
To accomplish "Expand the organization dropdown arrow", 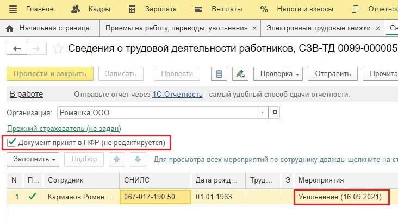I will click(x=263, y=113).
